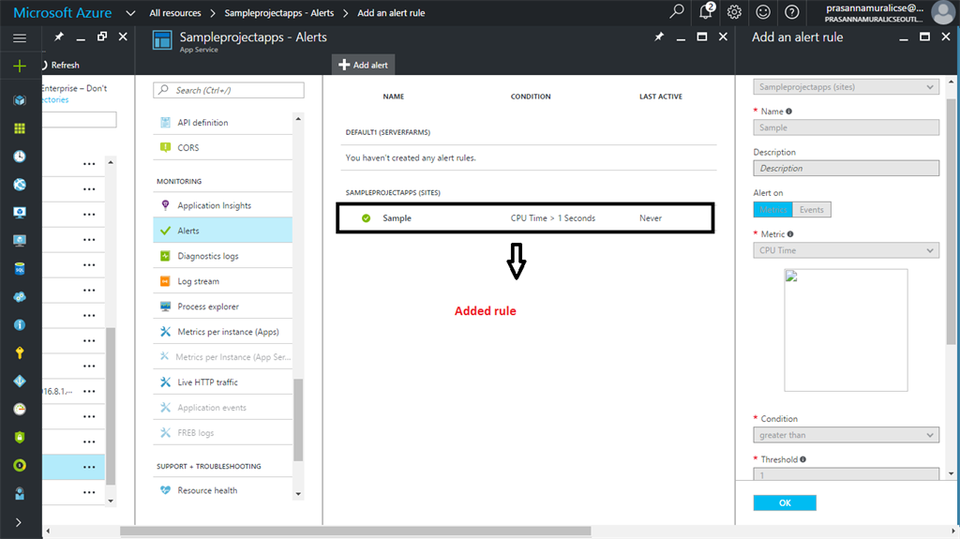The width and height of the screenshot is (960, 539).
Task: Click the ellipsis next to the 16.8.1 row
Action: (89, 392)
